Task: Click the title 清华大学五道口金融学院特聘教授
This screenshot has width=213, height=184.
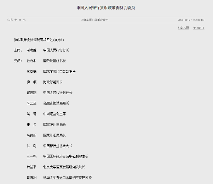Action: coord(67,178)
